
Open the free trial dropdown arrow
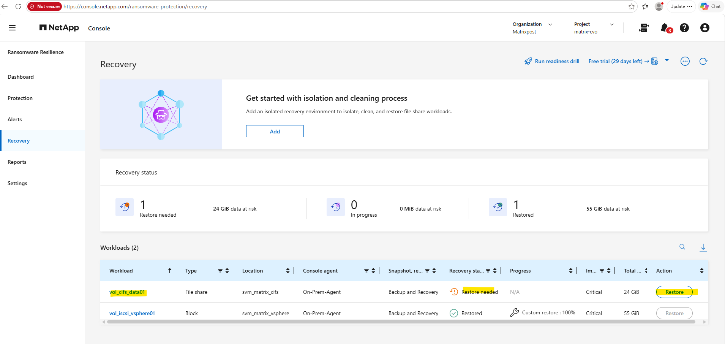click(667, 60)
